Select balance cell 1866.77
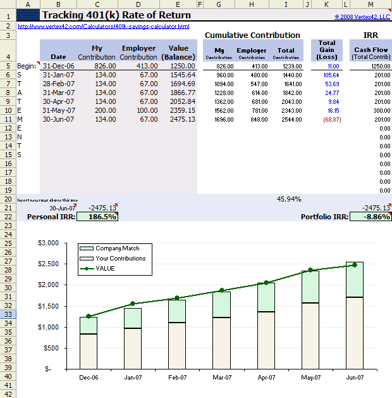 tap(178, 93)
